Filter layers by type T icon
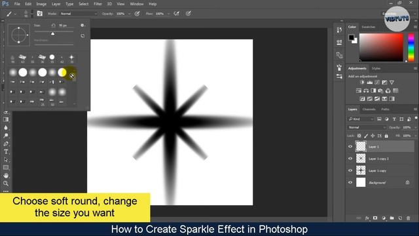 394,119
